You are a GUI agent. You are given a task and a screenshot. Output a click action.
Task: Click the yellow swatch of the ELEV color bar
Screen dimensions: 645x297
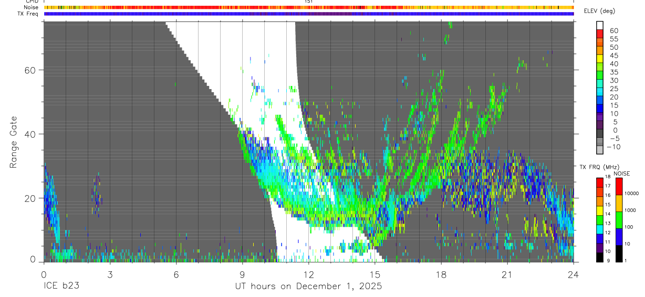(x=600, y=59)
